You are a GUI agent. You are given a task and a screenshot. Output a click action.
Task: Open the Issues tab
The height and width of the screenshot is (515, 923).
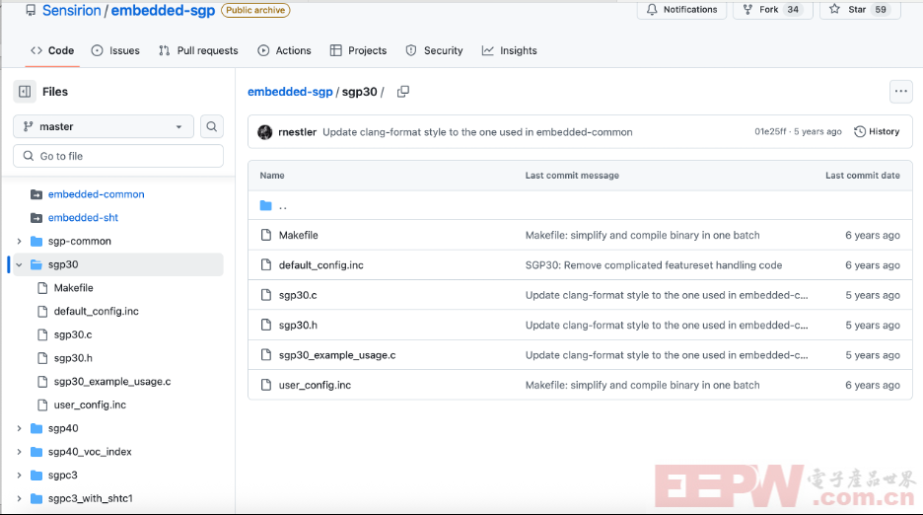(x=115, y=50)
